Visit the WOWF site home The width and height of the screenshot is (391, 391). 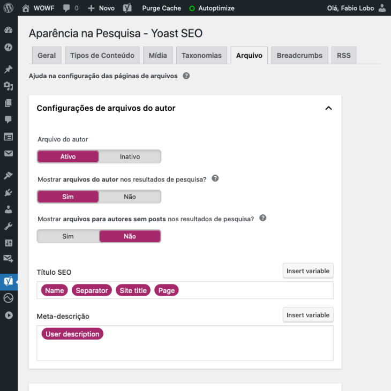pyautogui.click(x=25, y=8)
